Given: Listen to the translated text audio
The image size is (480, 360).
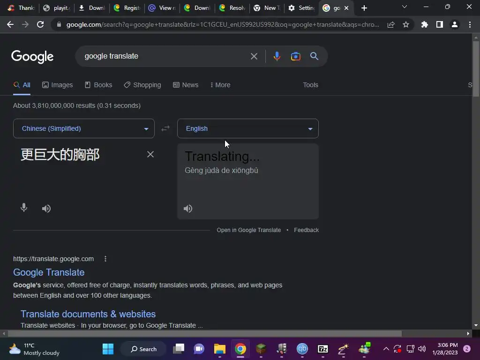Looking at the screenshot, I should point(187,209).
